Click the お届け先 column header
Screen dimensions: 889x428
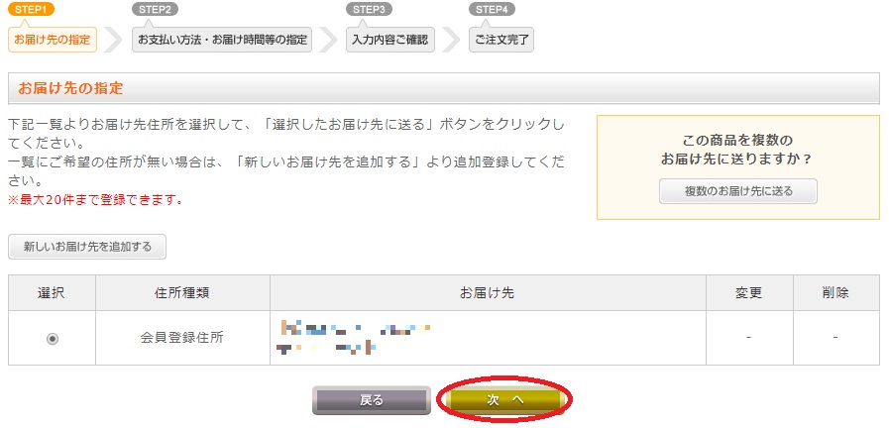pyautogui.click(x=489, y=293)
